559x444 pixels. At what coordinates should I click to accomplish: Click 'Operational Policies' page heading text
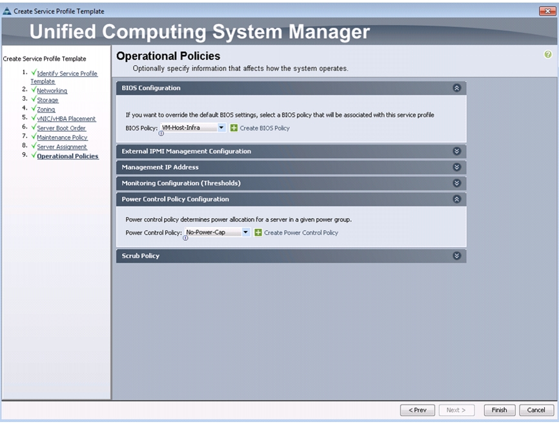click(168, 56)
